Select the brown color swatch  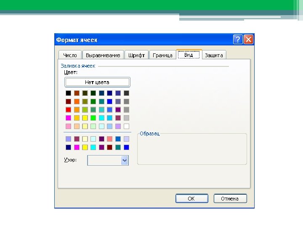point(77,93)
